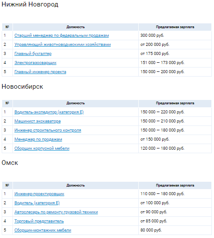Click the '300 000 руб.' salary cell
Image resolution: width=214 pixels, height=238 pixels.
[175, 35]
